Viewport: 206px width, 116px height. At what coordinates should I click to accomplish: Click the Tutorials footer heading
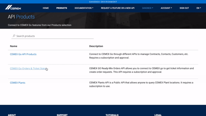(x=112, y=115)
